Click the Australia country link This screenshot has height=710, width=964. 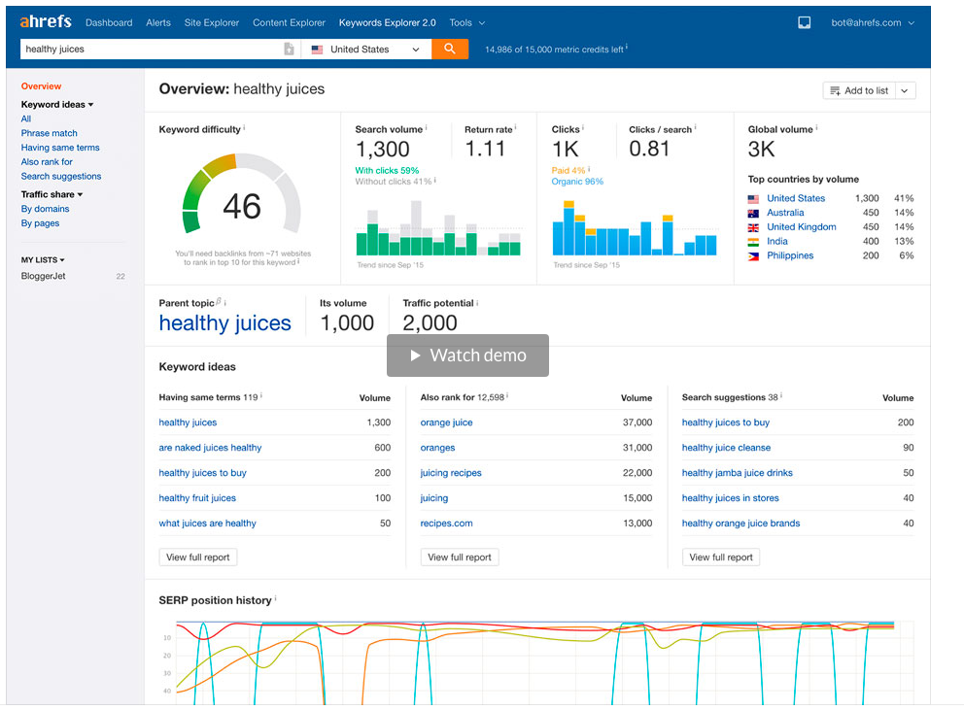tap(785, 213)
